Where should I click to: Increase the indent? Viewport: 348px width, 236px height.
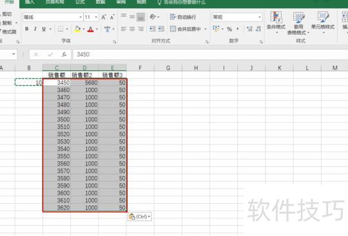tap(161, 29)
